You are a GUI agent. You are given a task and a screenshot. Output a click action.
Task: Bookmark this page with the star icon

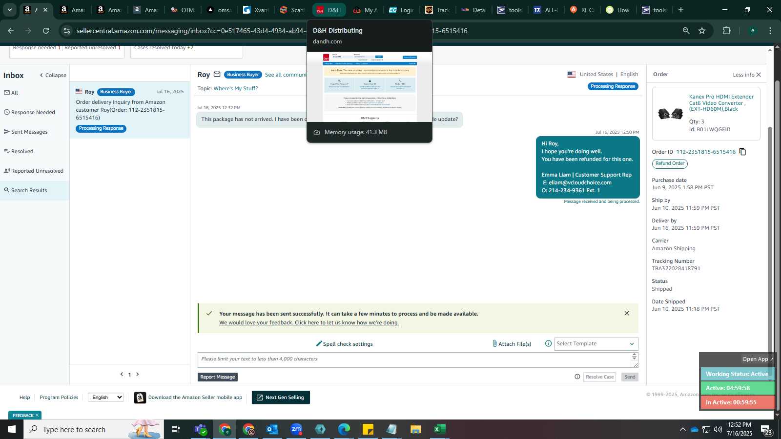tap(702, 31)
